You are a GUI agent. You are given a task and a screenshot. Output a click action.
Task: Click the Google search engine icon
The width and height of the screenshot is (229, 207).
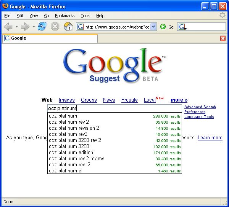tap(182, 27)
